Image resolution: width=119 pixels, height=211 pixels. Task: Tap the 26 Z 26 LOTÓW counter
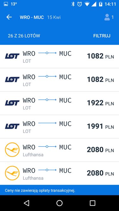24,36
